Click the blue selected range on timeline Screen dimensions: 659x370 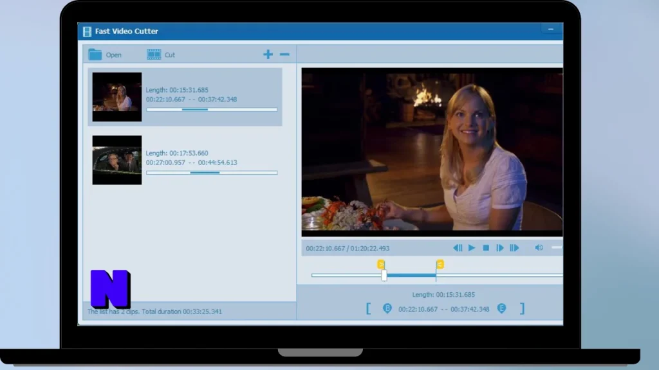[x=411, y=275]
